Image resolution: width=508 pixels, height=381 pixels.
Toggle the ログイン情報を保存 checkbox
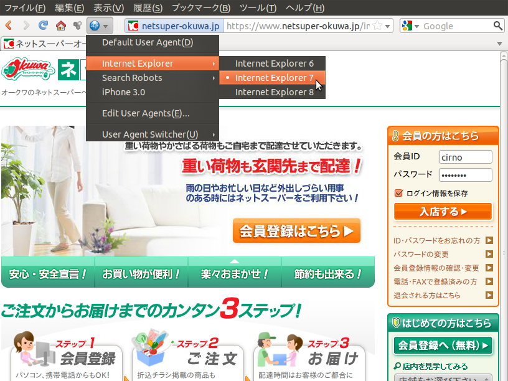(398, 193)
